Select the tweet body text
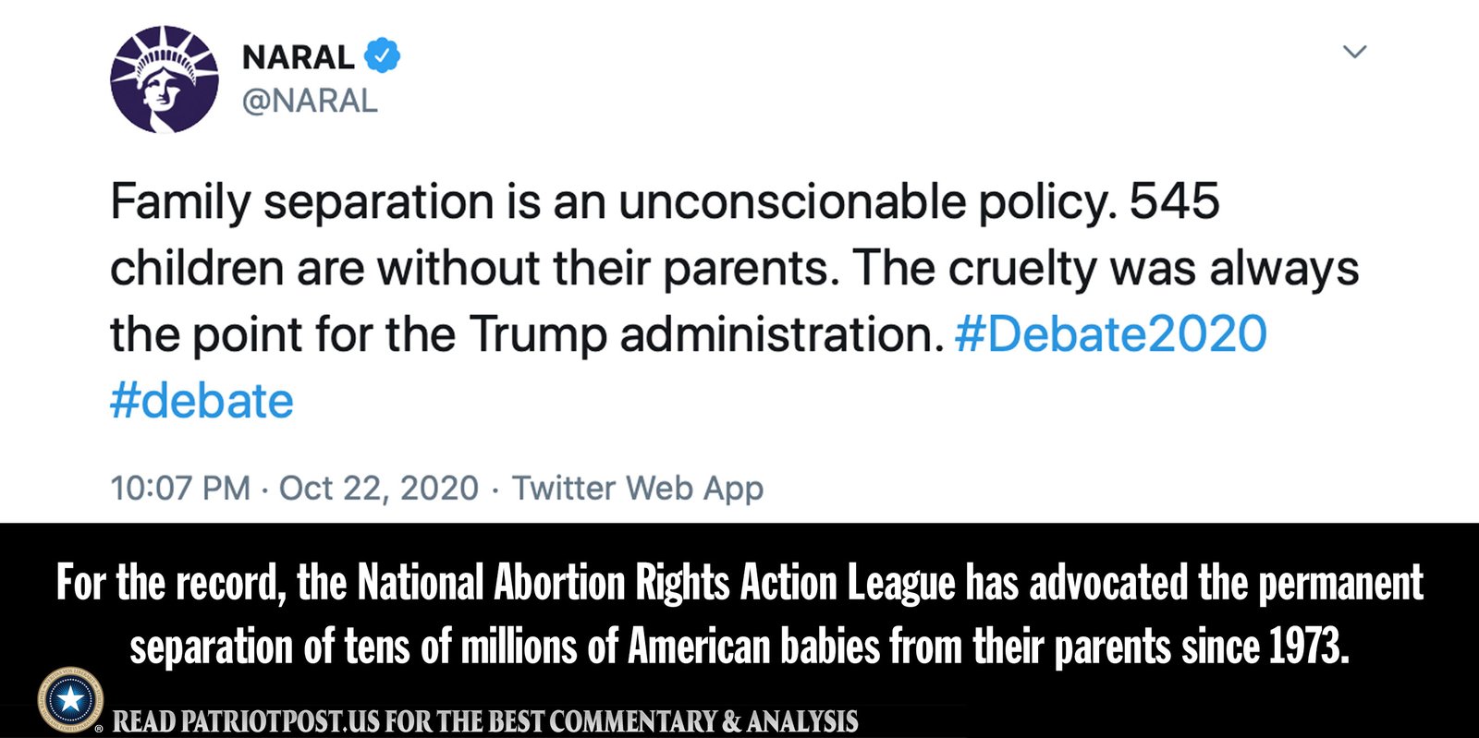 coord(735,301)
